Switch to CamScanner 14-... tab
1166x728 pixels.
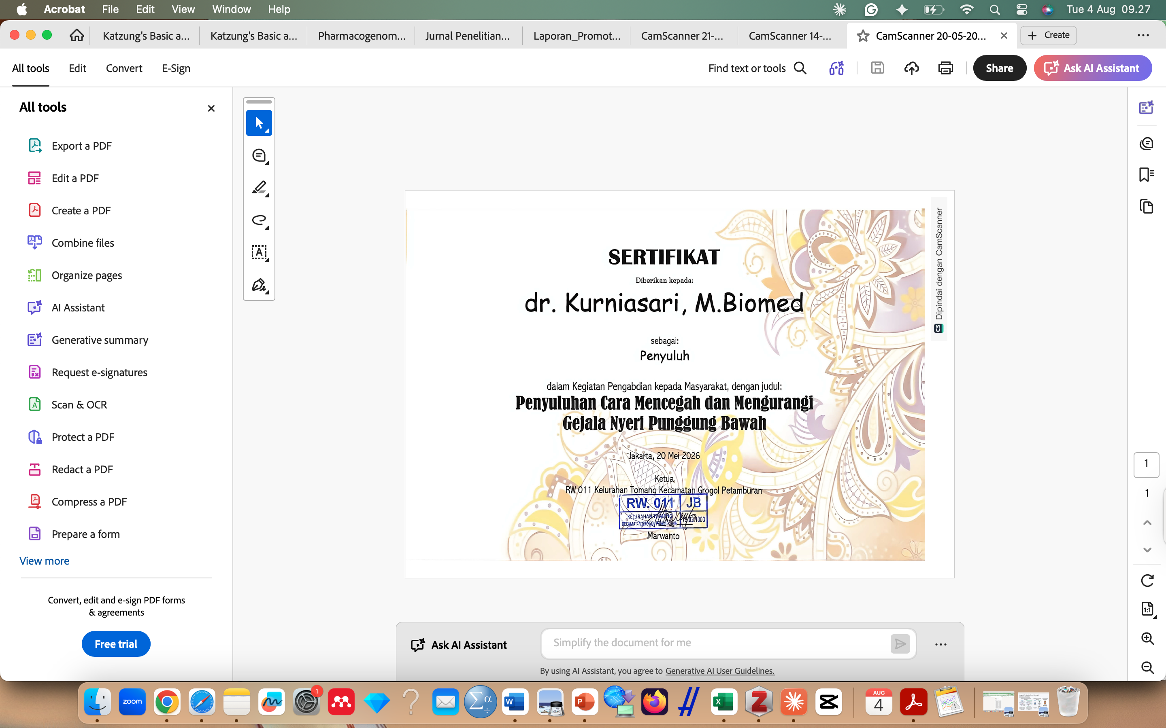pos(790,36)
